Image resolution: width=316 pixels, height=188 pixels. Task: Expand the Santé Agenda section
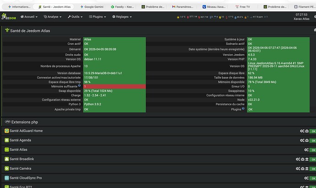coord(20,140)
